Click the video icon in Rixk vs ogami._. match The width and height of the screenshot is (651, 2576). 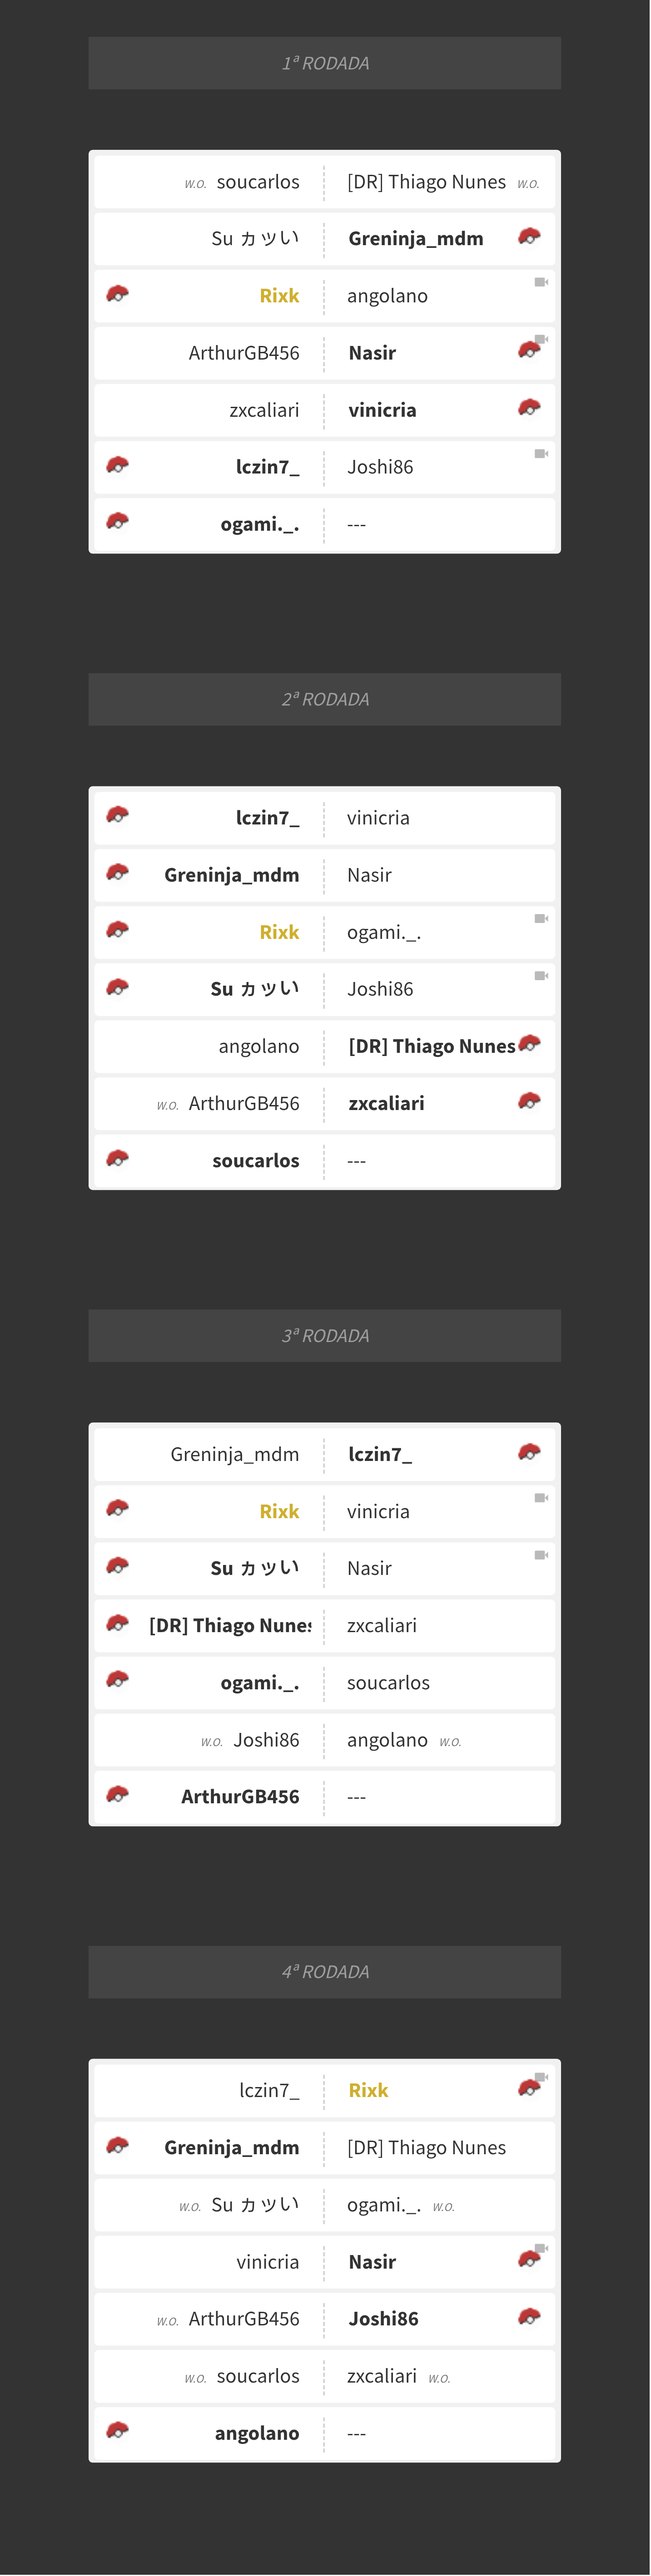(541, 919)
